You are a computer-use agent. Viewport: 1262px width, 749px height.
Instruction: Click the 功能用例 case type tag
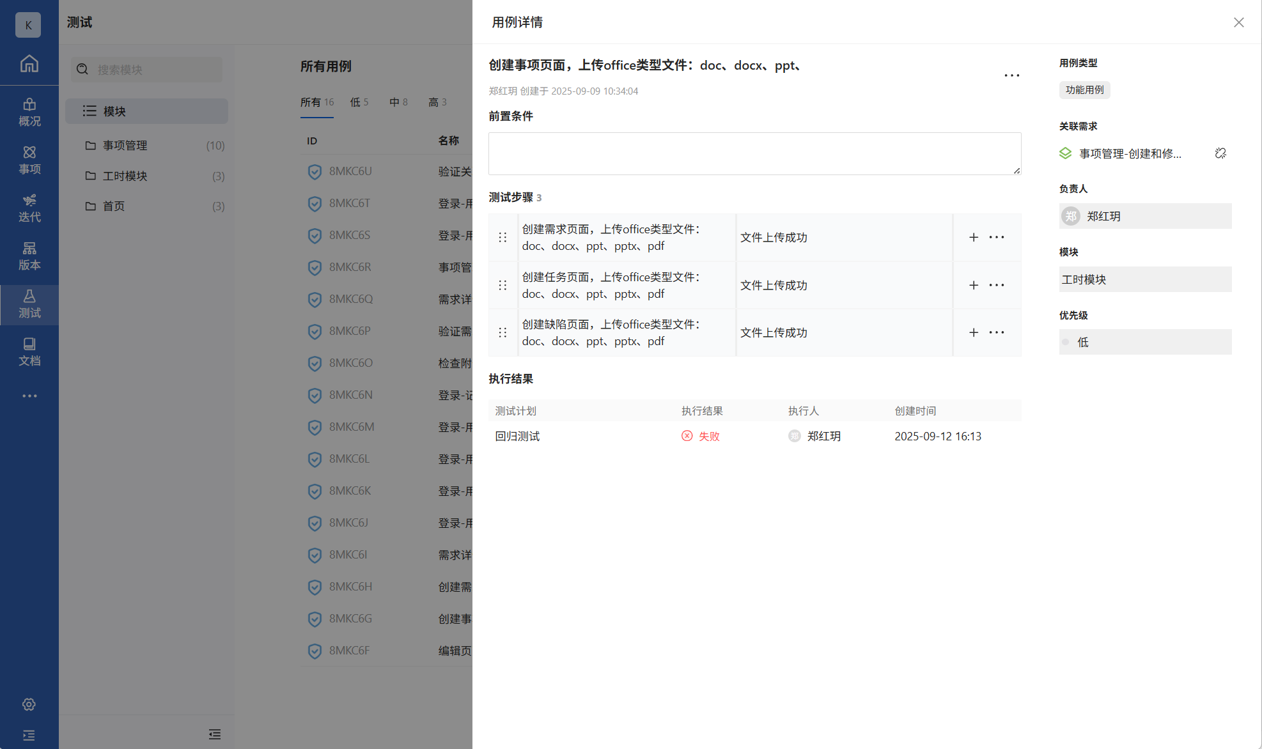pos(1084,90)
